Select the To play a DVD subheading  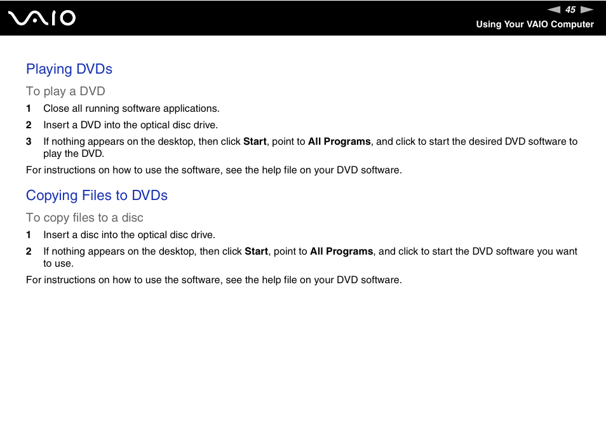(x=65, y=91)
